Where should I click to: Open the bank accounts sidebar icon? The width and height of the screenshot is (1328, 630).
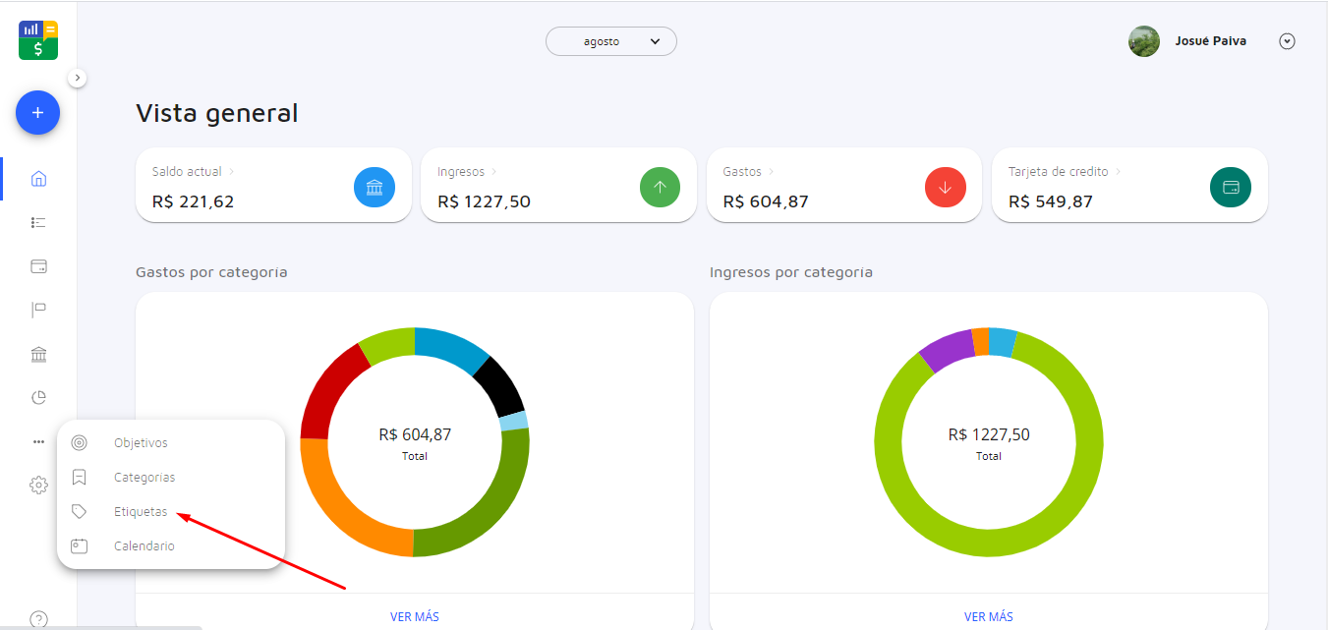point(38,354)
